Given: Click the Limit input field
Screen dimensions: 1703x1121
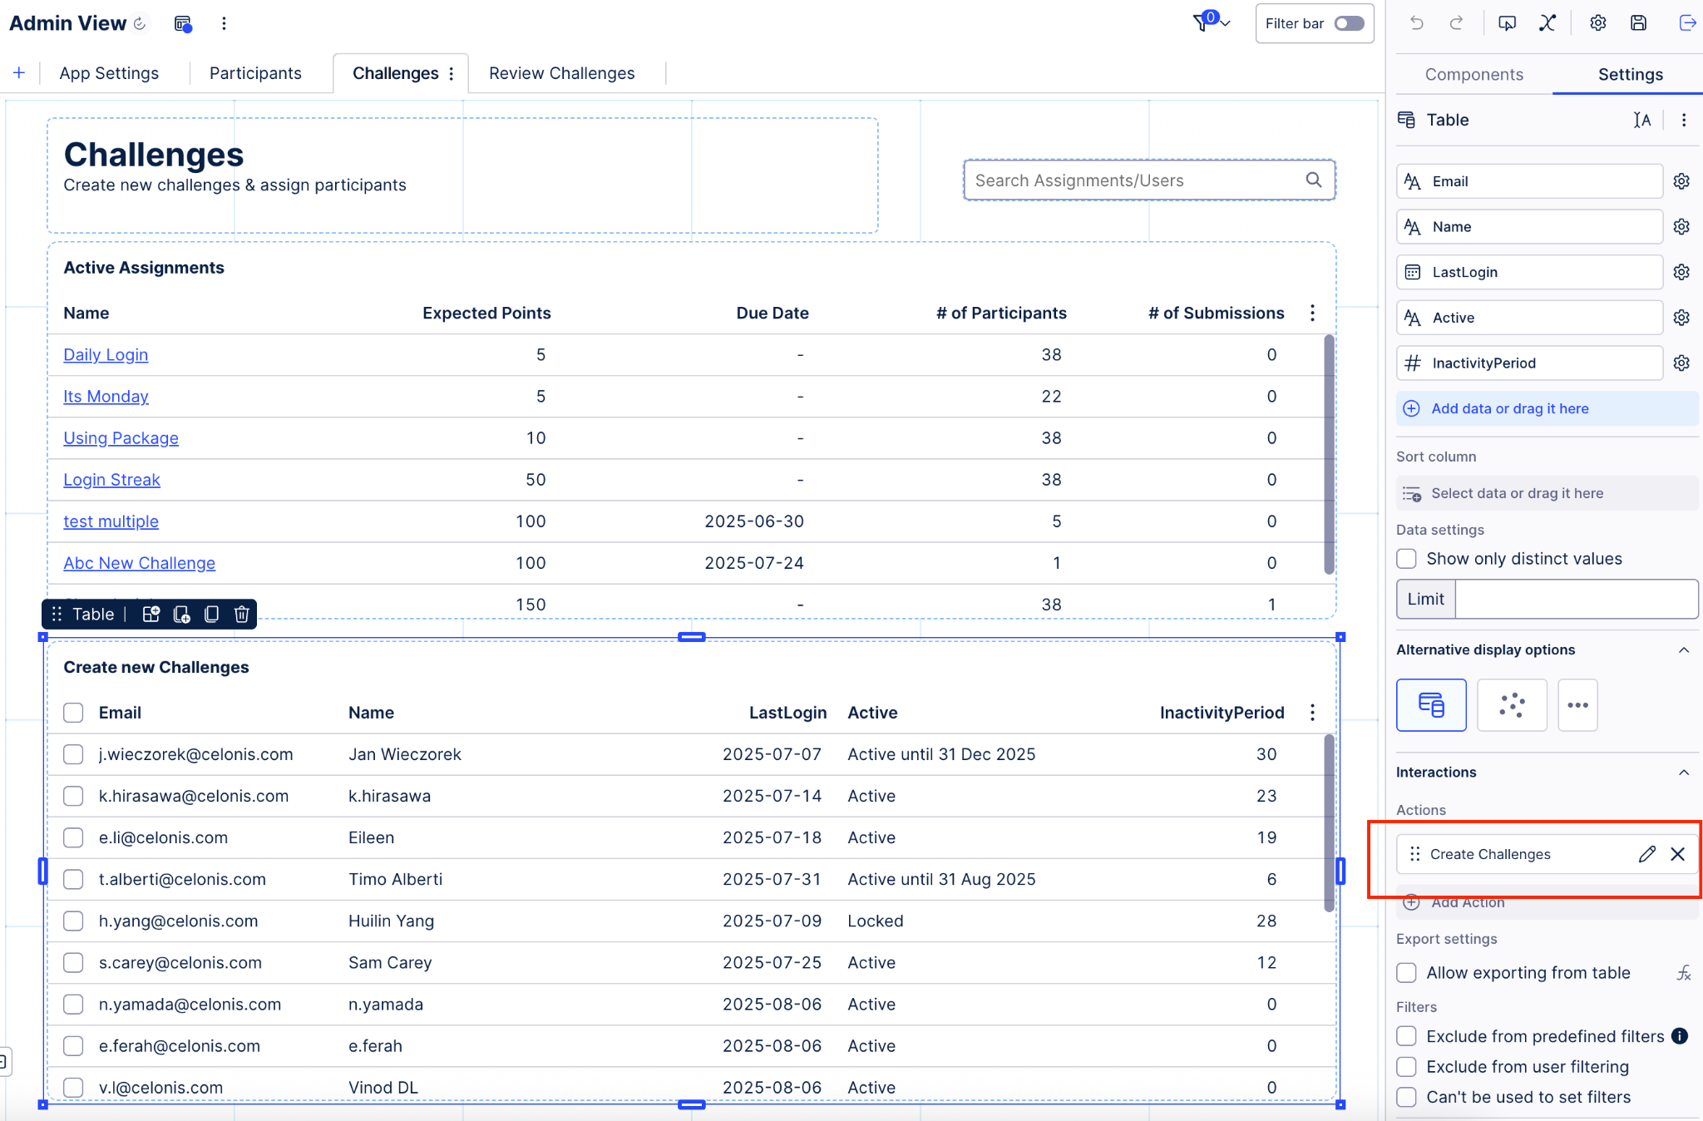Looking at the screenshot, I should pyautogui.click(x=1576, y=599).
